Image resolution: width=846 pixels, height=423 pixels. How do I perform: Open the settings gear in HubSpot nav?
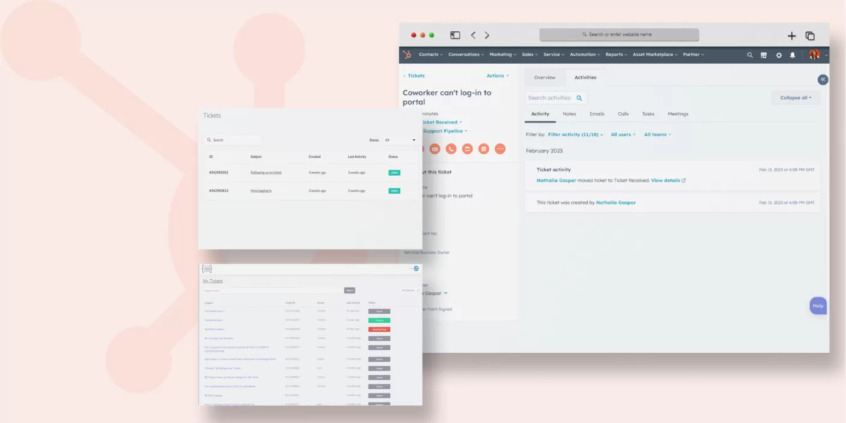(779, 55)
